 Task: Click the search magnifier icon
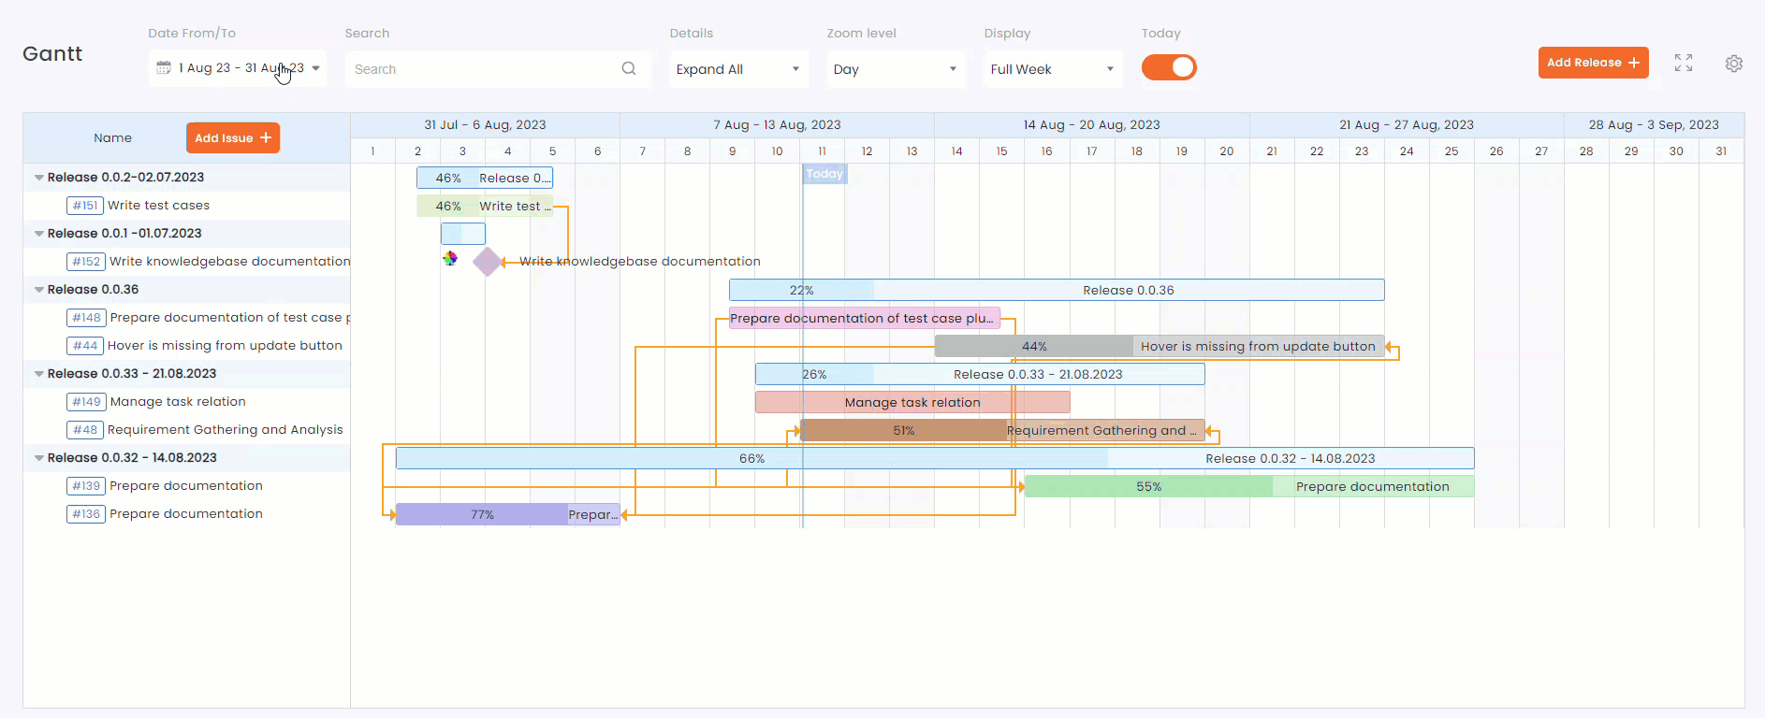click(628, 68)
